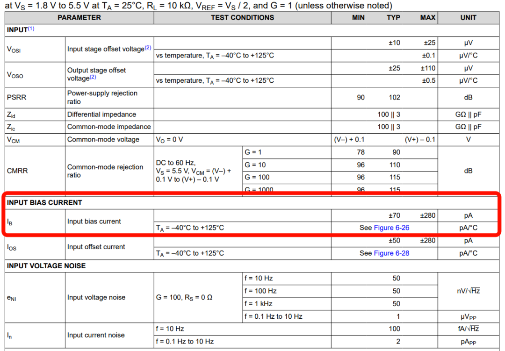Click the ±110 max output offset value
The height and width of the screenshot is (351, 505).
tap(428, 68)
